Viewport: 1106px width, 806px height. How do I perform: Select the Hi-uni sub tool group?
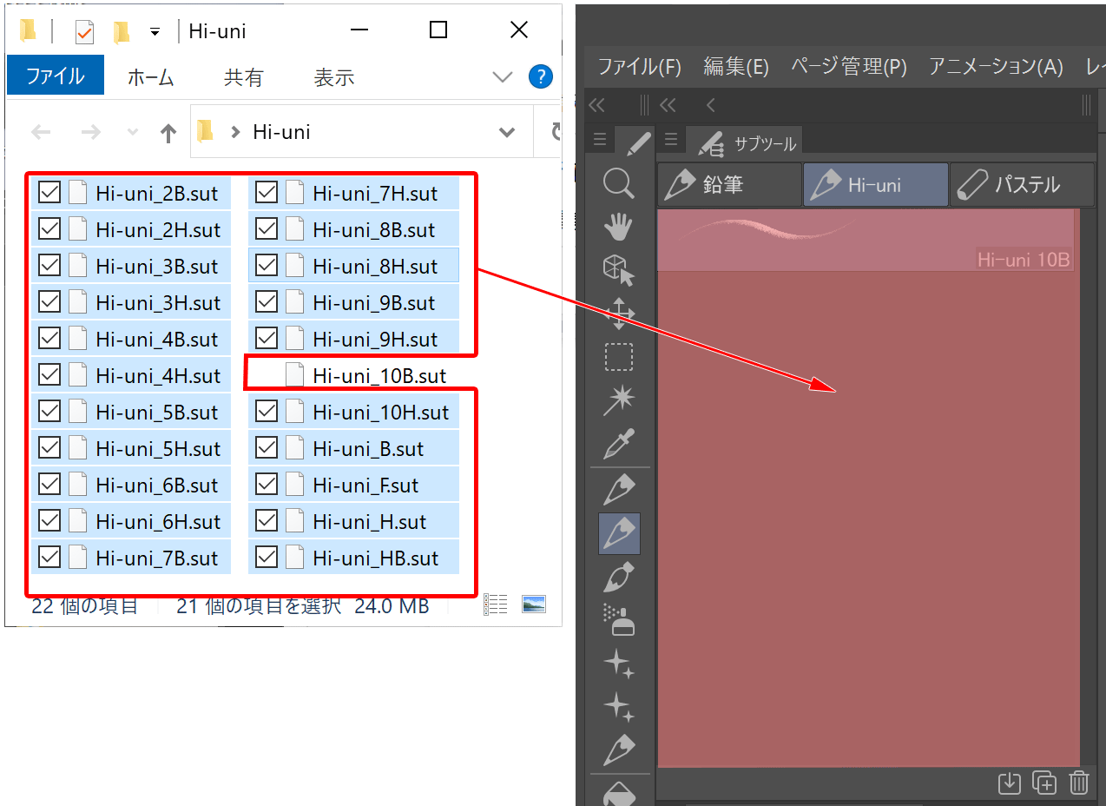pos(875,184)
